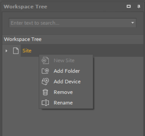Click the Rename text-cursor icon

coord(45,103)
